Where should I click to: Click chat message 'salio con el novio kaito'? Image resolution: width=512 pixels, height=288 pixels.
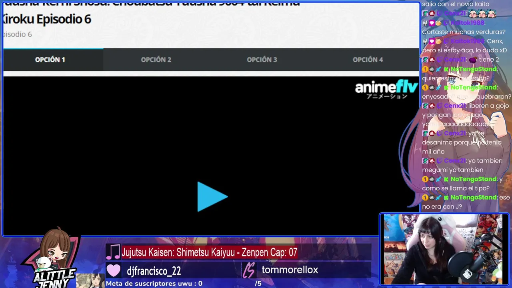456,4
